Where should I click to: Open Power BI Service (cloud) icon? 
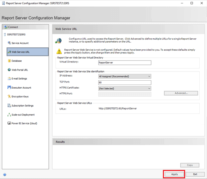click(x=9, y=123)
